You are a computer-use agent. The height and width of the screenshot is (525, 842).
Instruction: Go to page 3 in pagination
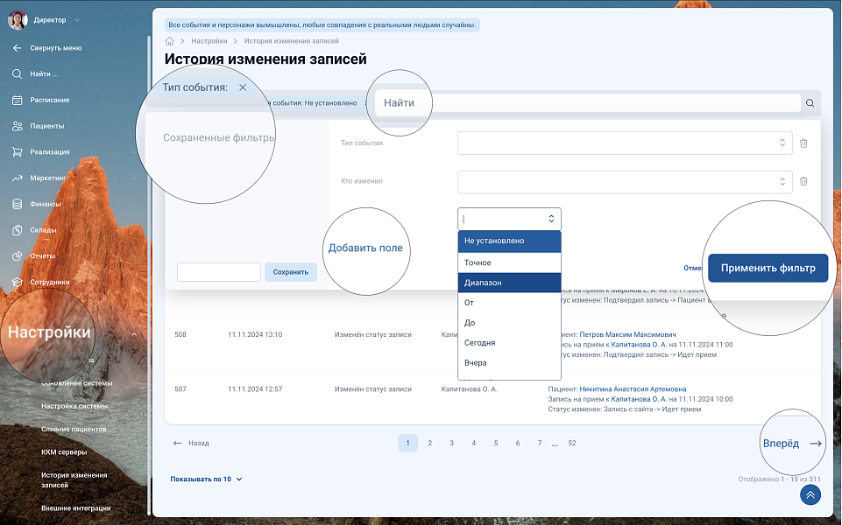[x=451, y=444]
